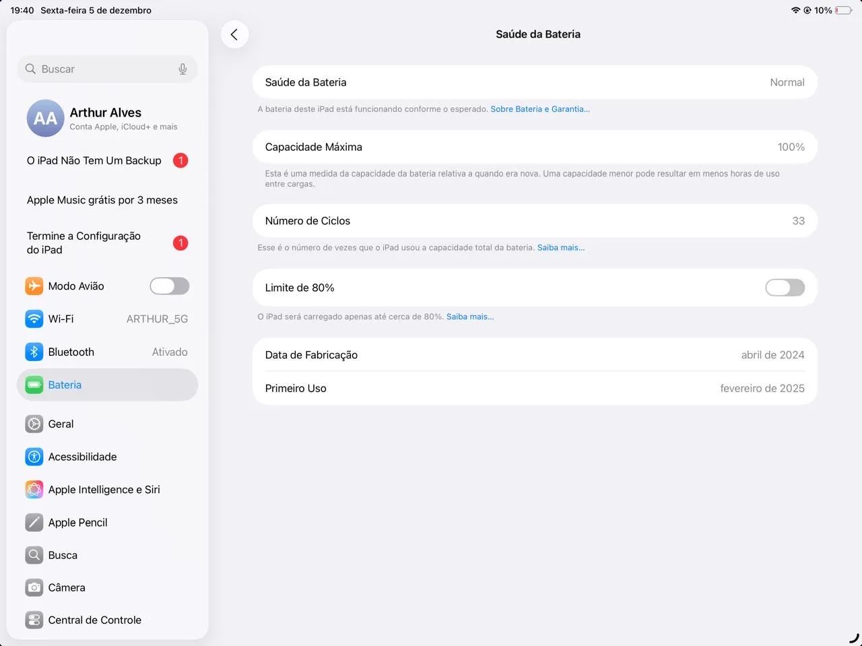Enable the Modo Avião switch
Image resolution: width=862 pixels, height=646 pixels.
(x=169, y=286)
